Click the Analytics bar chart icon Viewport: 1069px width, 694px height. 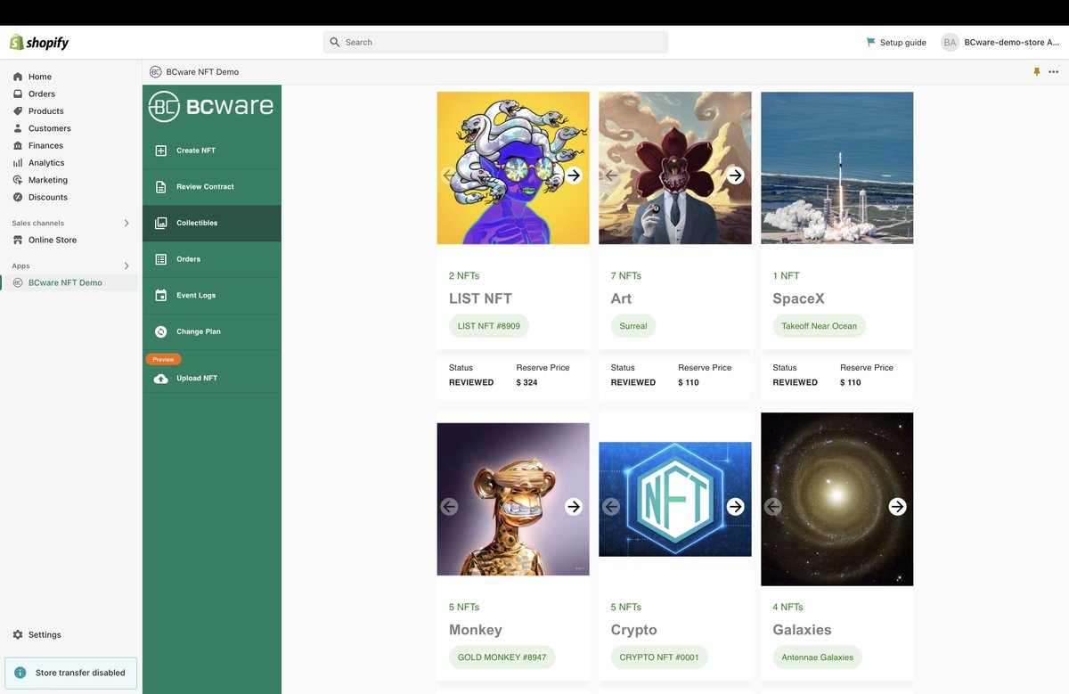point(18,163)
